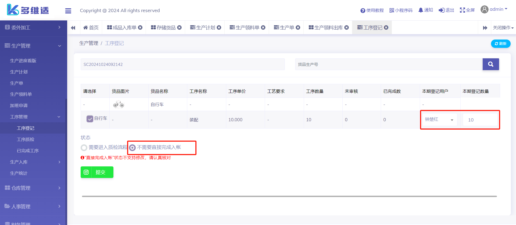
Task: Open the 钟楚红 user dropdown
Action: 439,120
